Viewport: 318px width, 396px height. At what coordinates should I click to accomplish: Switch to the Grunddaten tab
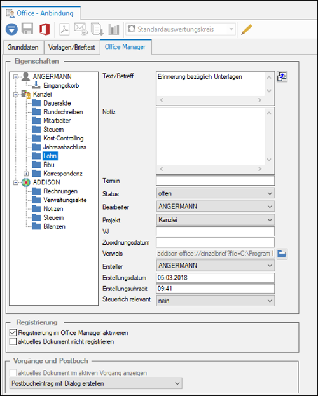23,47
